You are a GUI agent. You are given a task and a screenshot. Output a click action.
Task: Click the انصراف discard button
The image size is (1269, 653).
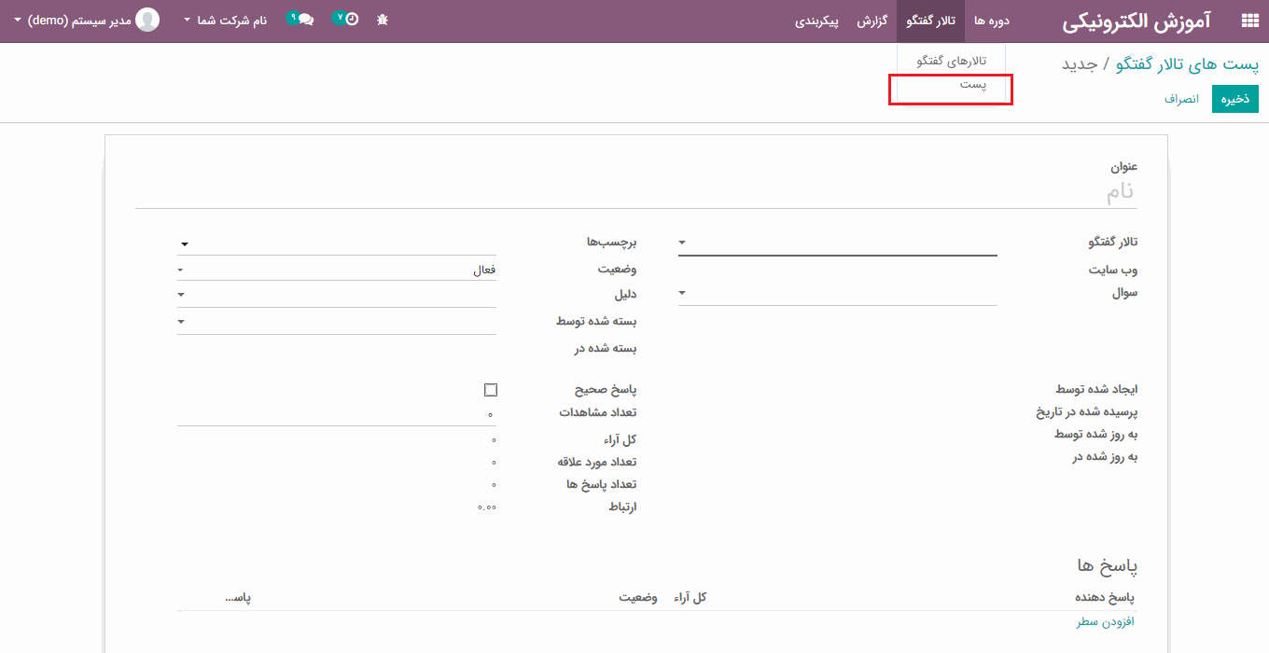tap(1181, 99)
